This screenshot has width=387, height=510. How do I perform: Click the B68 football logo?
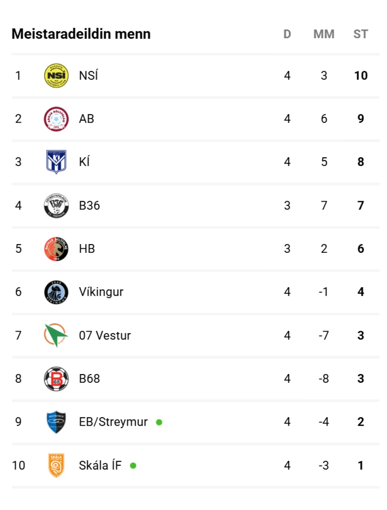[56, 379]
